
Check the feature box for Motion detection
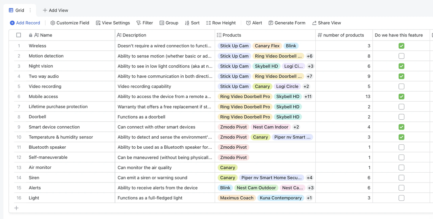(401, 56)
